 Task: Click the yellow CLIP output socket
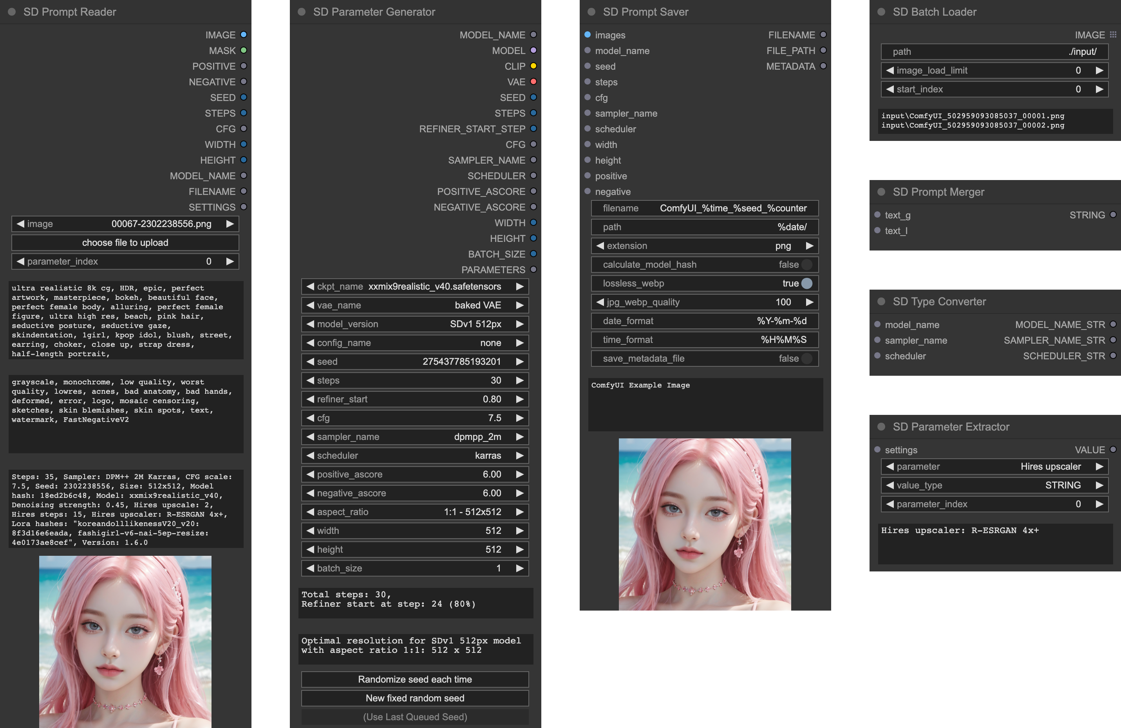(533, 66)
